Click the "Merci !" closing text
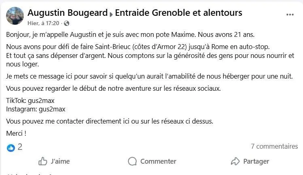This screenshot has height=175, width=303. 17,133
